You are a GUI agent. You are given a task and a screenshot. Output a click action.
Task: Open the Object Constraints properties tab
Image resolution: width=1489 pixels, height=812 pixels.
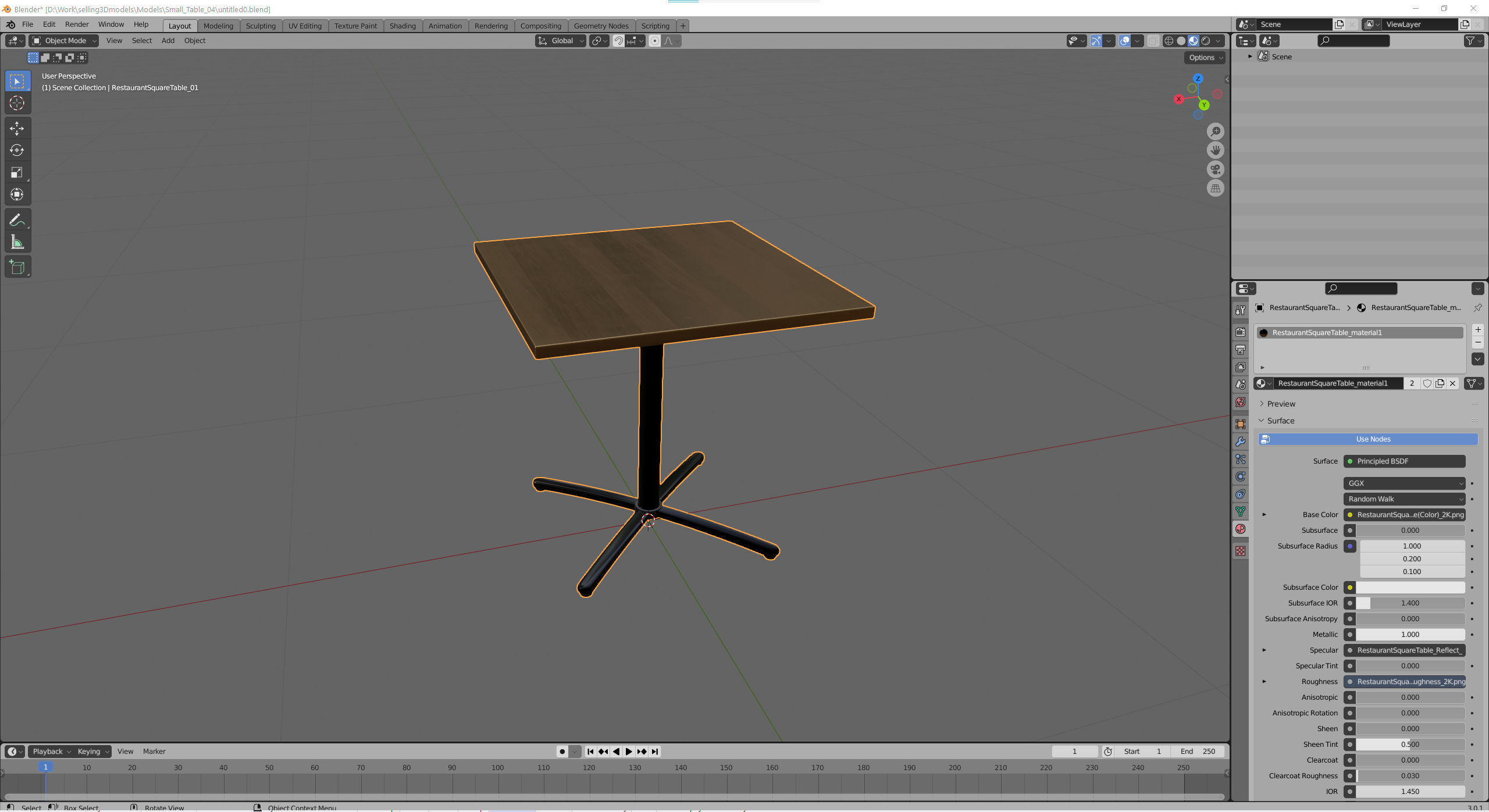(x=1241, y=494)
